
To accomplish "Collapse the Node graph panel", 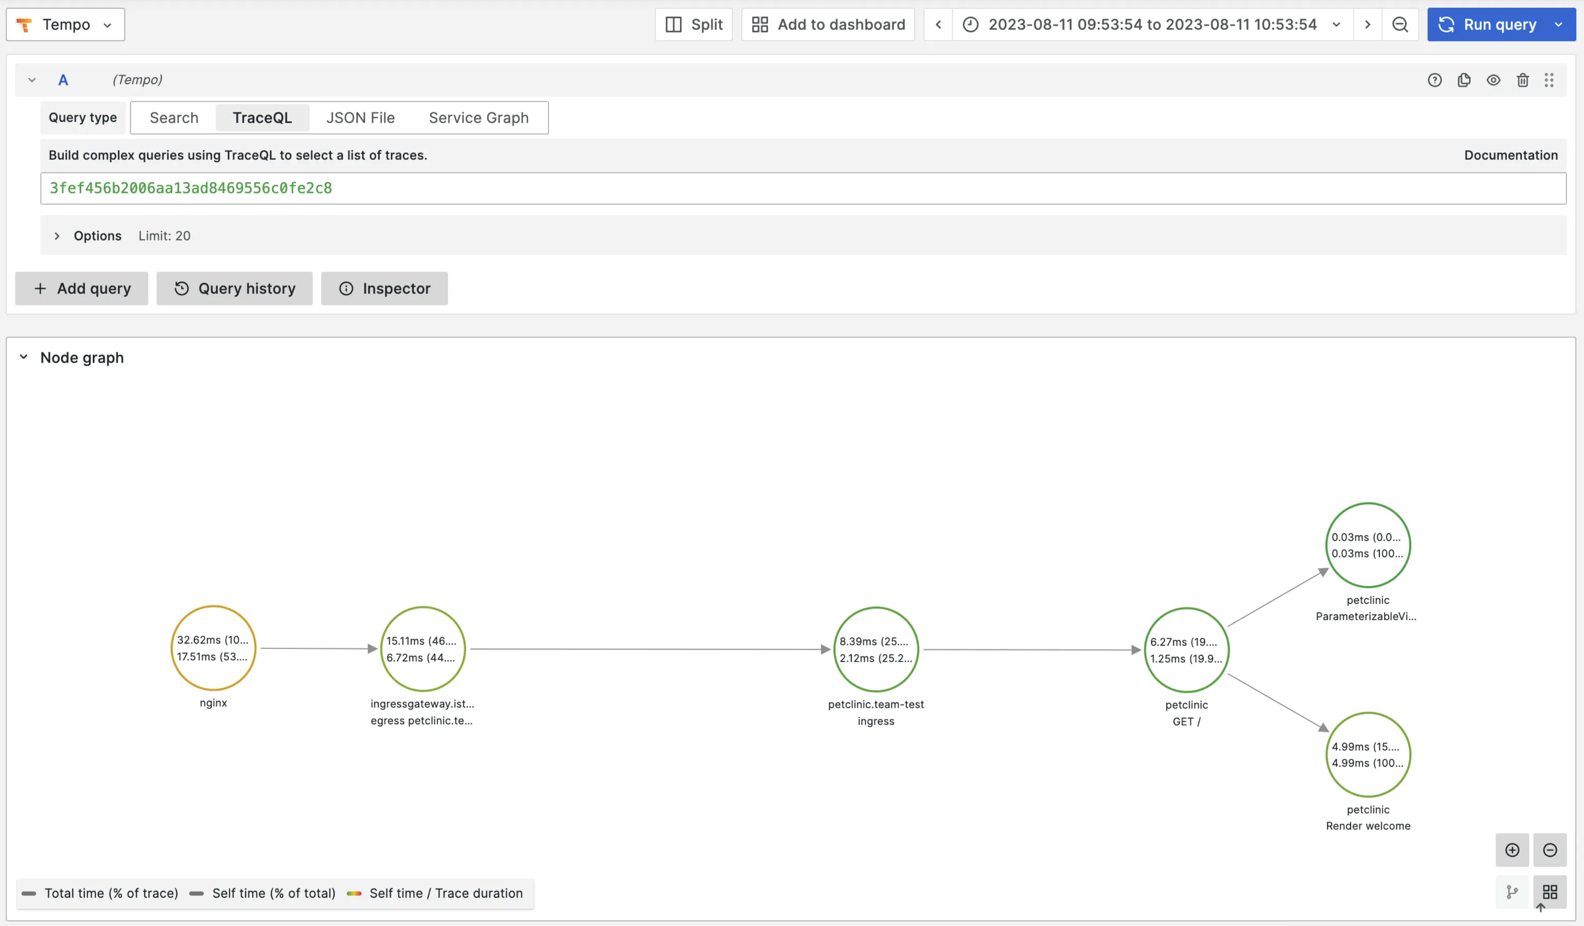I will (24, 357).
